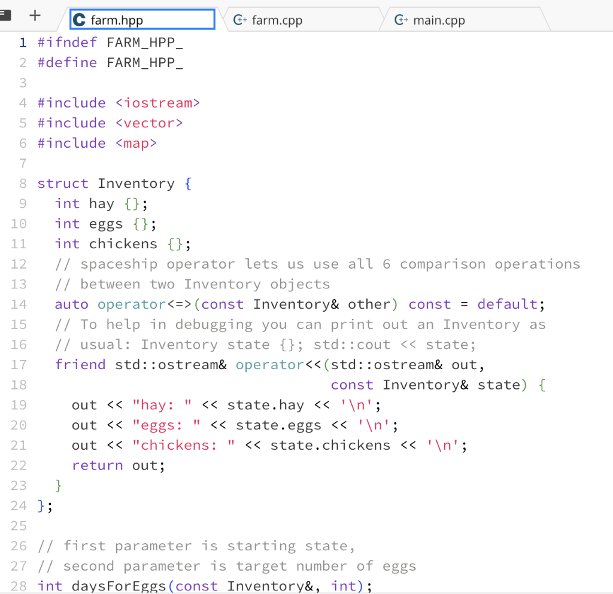Click line number 28 in the gutter

[19, 586]
